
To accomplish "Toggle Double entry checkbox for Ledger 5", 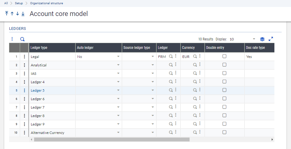I will 224,90.
